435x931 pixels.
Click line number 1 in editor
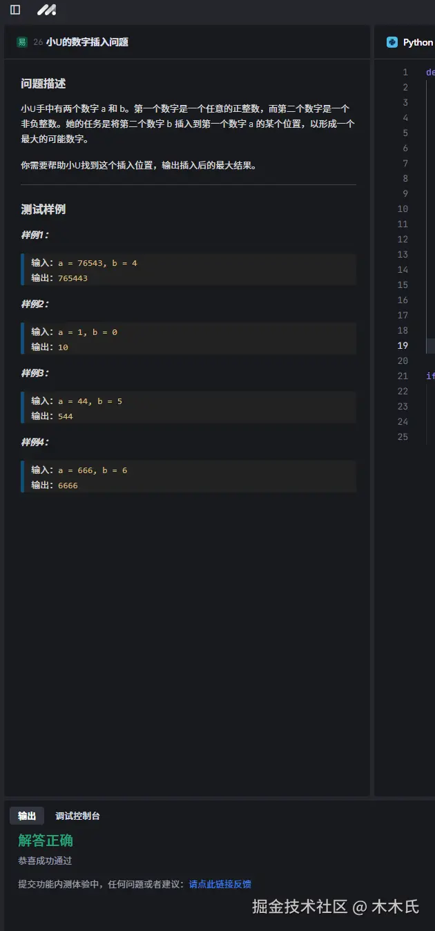coord(405,72)
